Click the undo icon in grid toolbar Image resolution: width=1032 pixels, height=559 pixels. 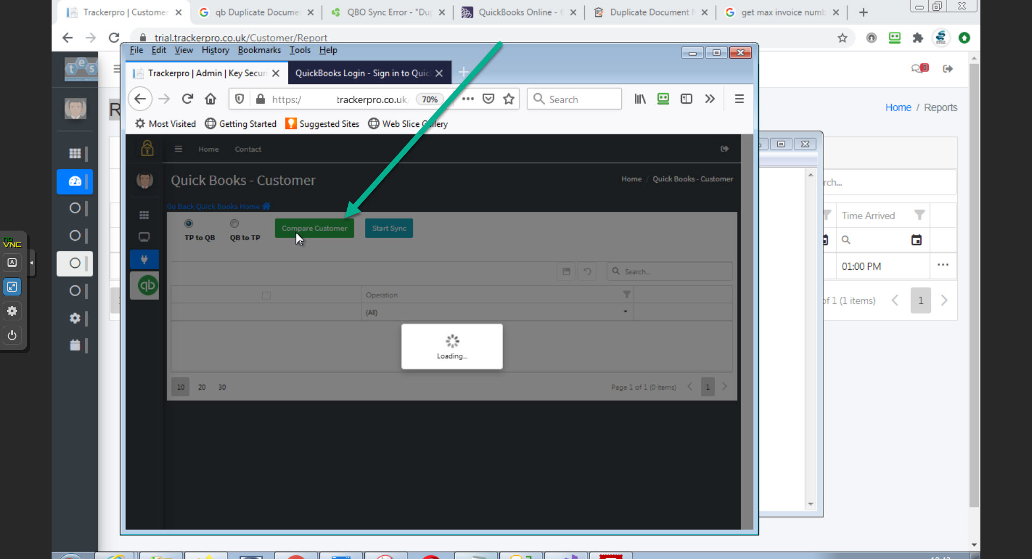[x=587, y=271]
